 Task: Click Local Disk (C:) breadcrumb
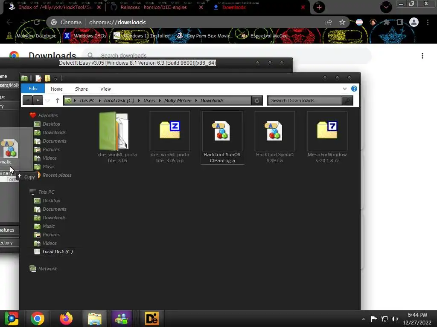point(119,100)
